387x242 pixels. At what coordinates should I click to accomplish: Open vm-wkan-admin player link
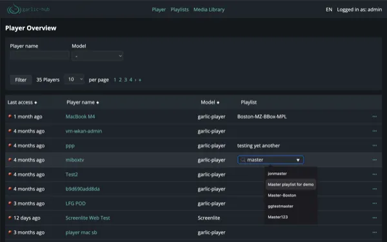point(84,131)
